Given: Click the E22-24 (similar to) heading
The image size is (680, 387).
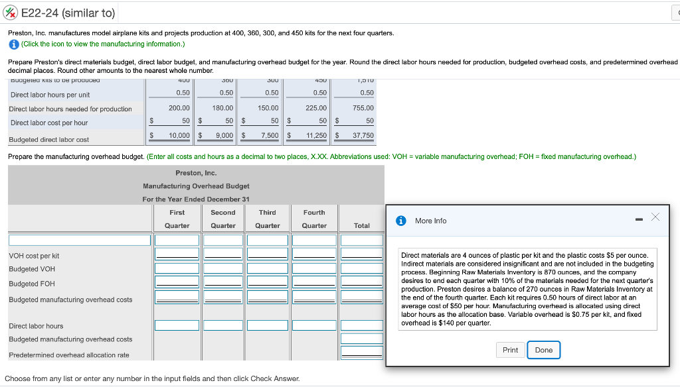Looking at the screenshot, I should pos(68,13).
